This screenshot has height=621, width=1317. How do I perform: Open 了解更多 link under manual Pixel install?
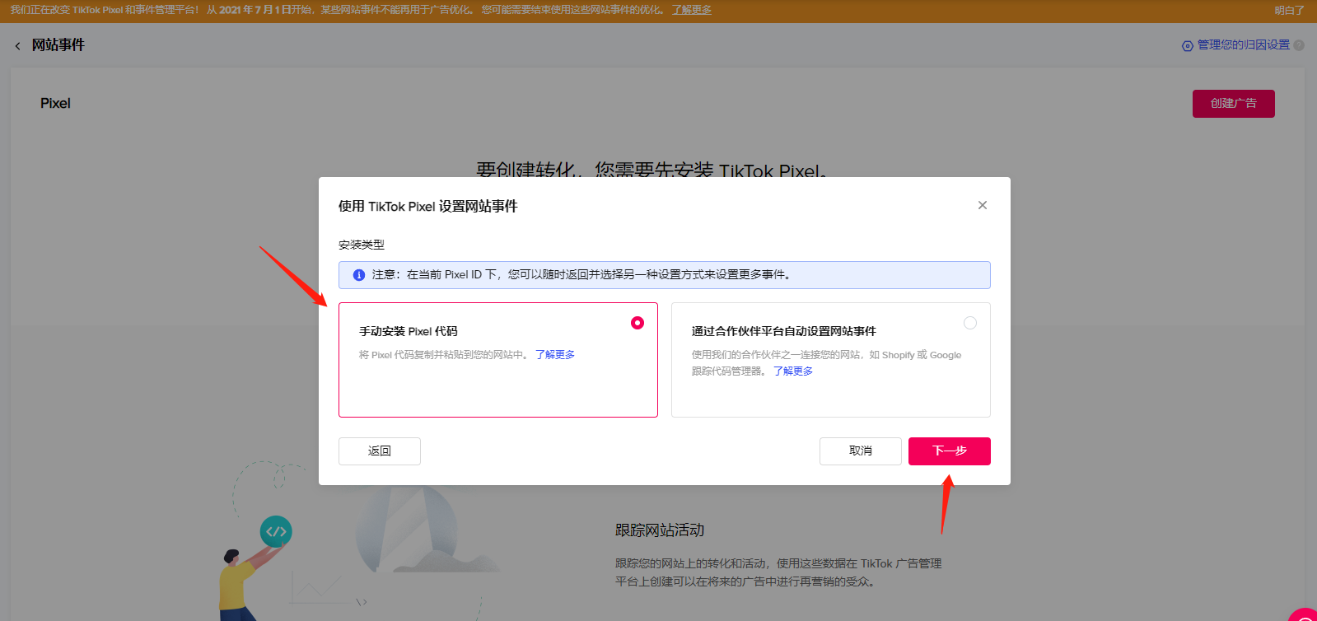555,355
